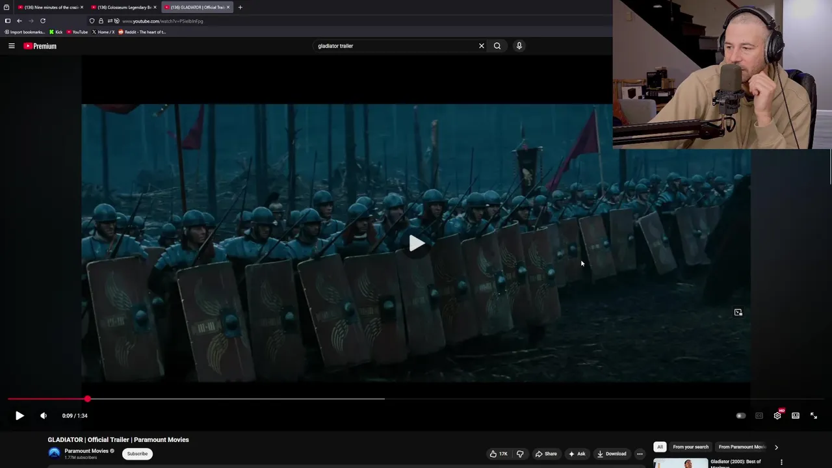Open the video settings gear
This screenshot has width=832, height=468.
tap(777, 416)
